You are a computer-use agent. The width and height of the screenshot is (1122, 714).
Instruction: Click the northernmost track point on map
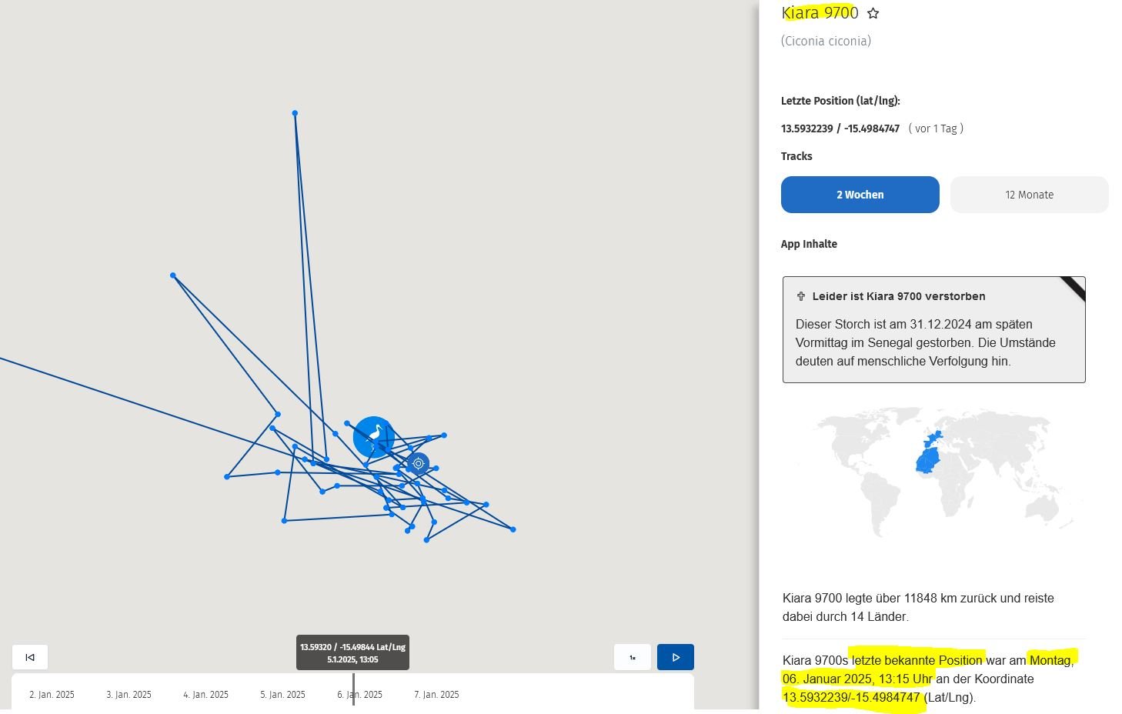point(295,113)
